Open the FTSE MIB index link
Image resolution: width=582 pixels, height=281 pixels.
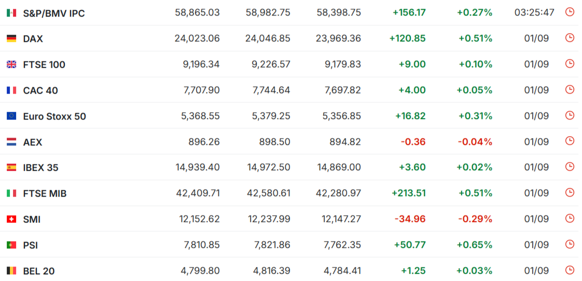pos(45,194)
